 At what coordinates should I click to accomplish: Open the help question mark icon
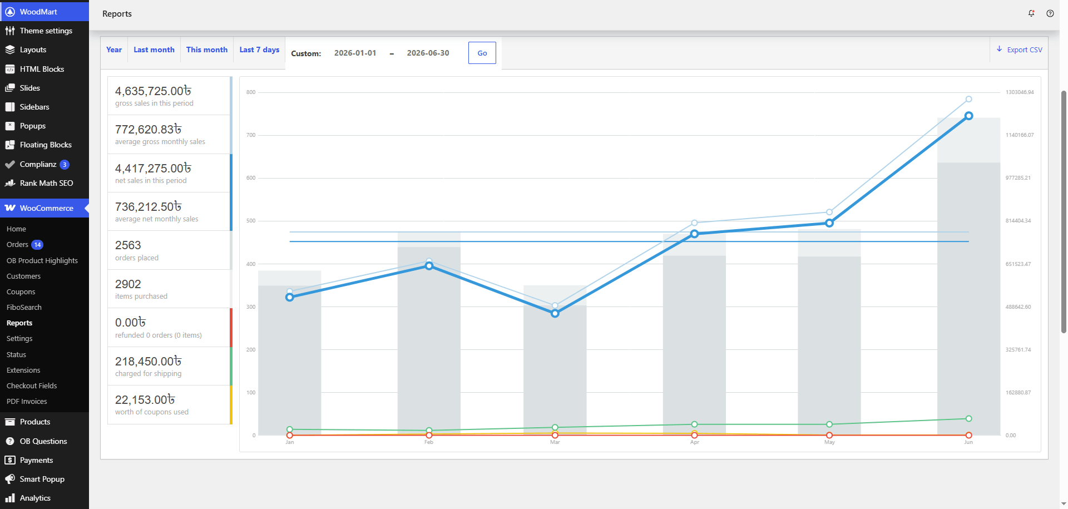coord(1050,13)
